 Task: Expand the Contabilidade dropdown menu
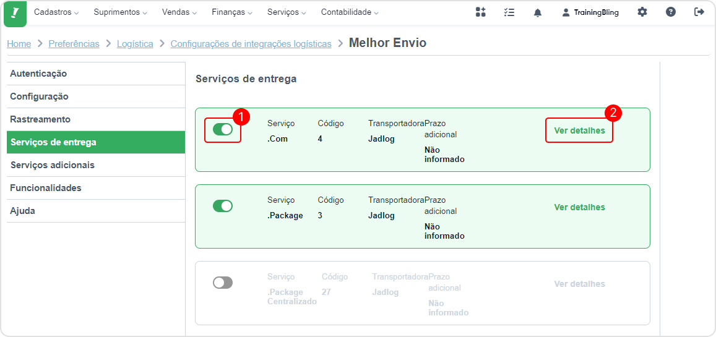[350, 12]
